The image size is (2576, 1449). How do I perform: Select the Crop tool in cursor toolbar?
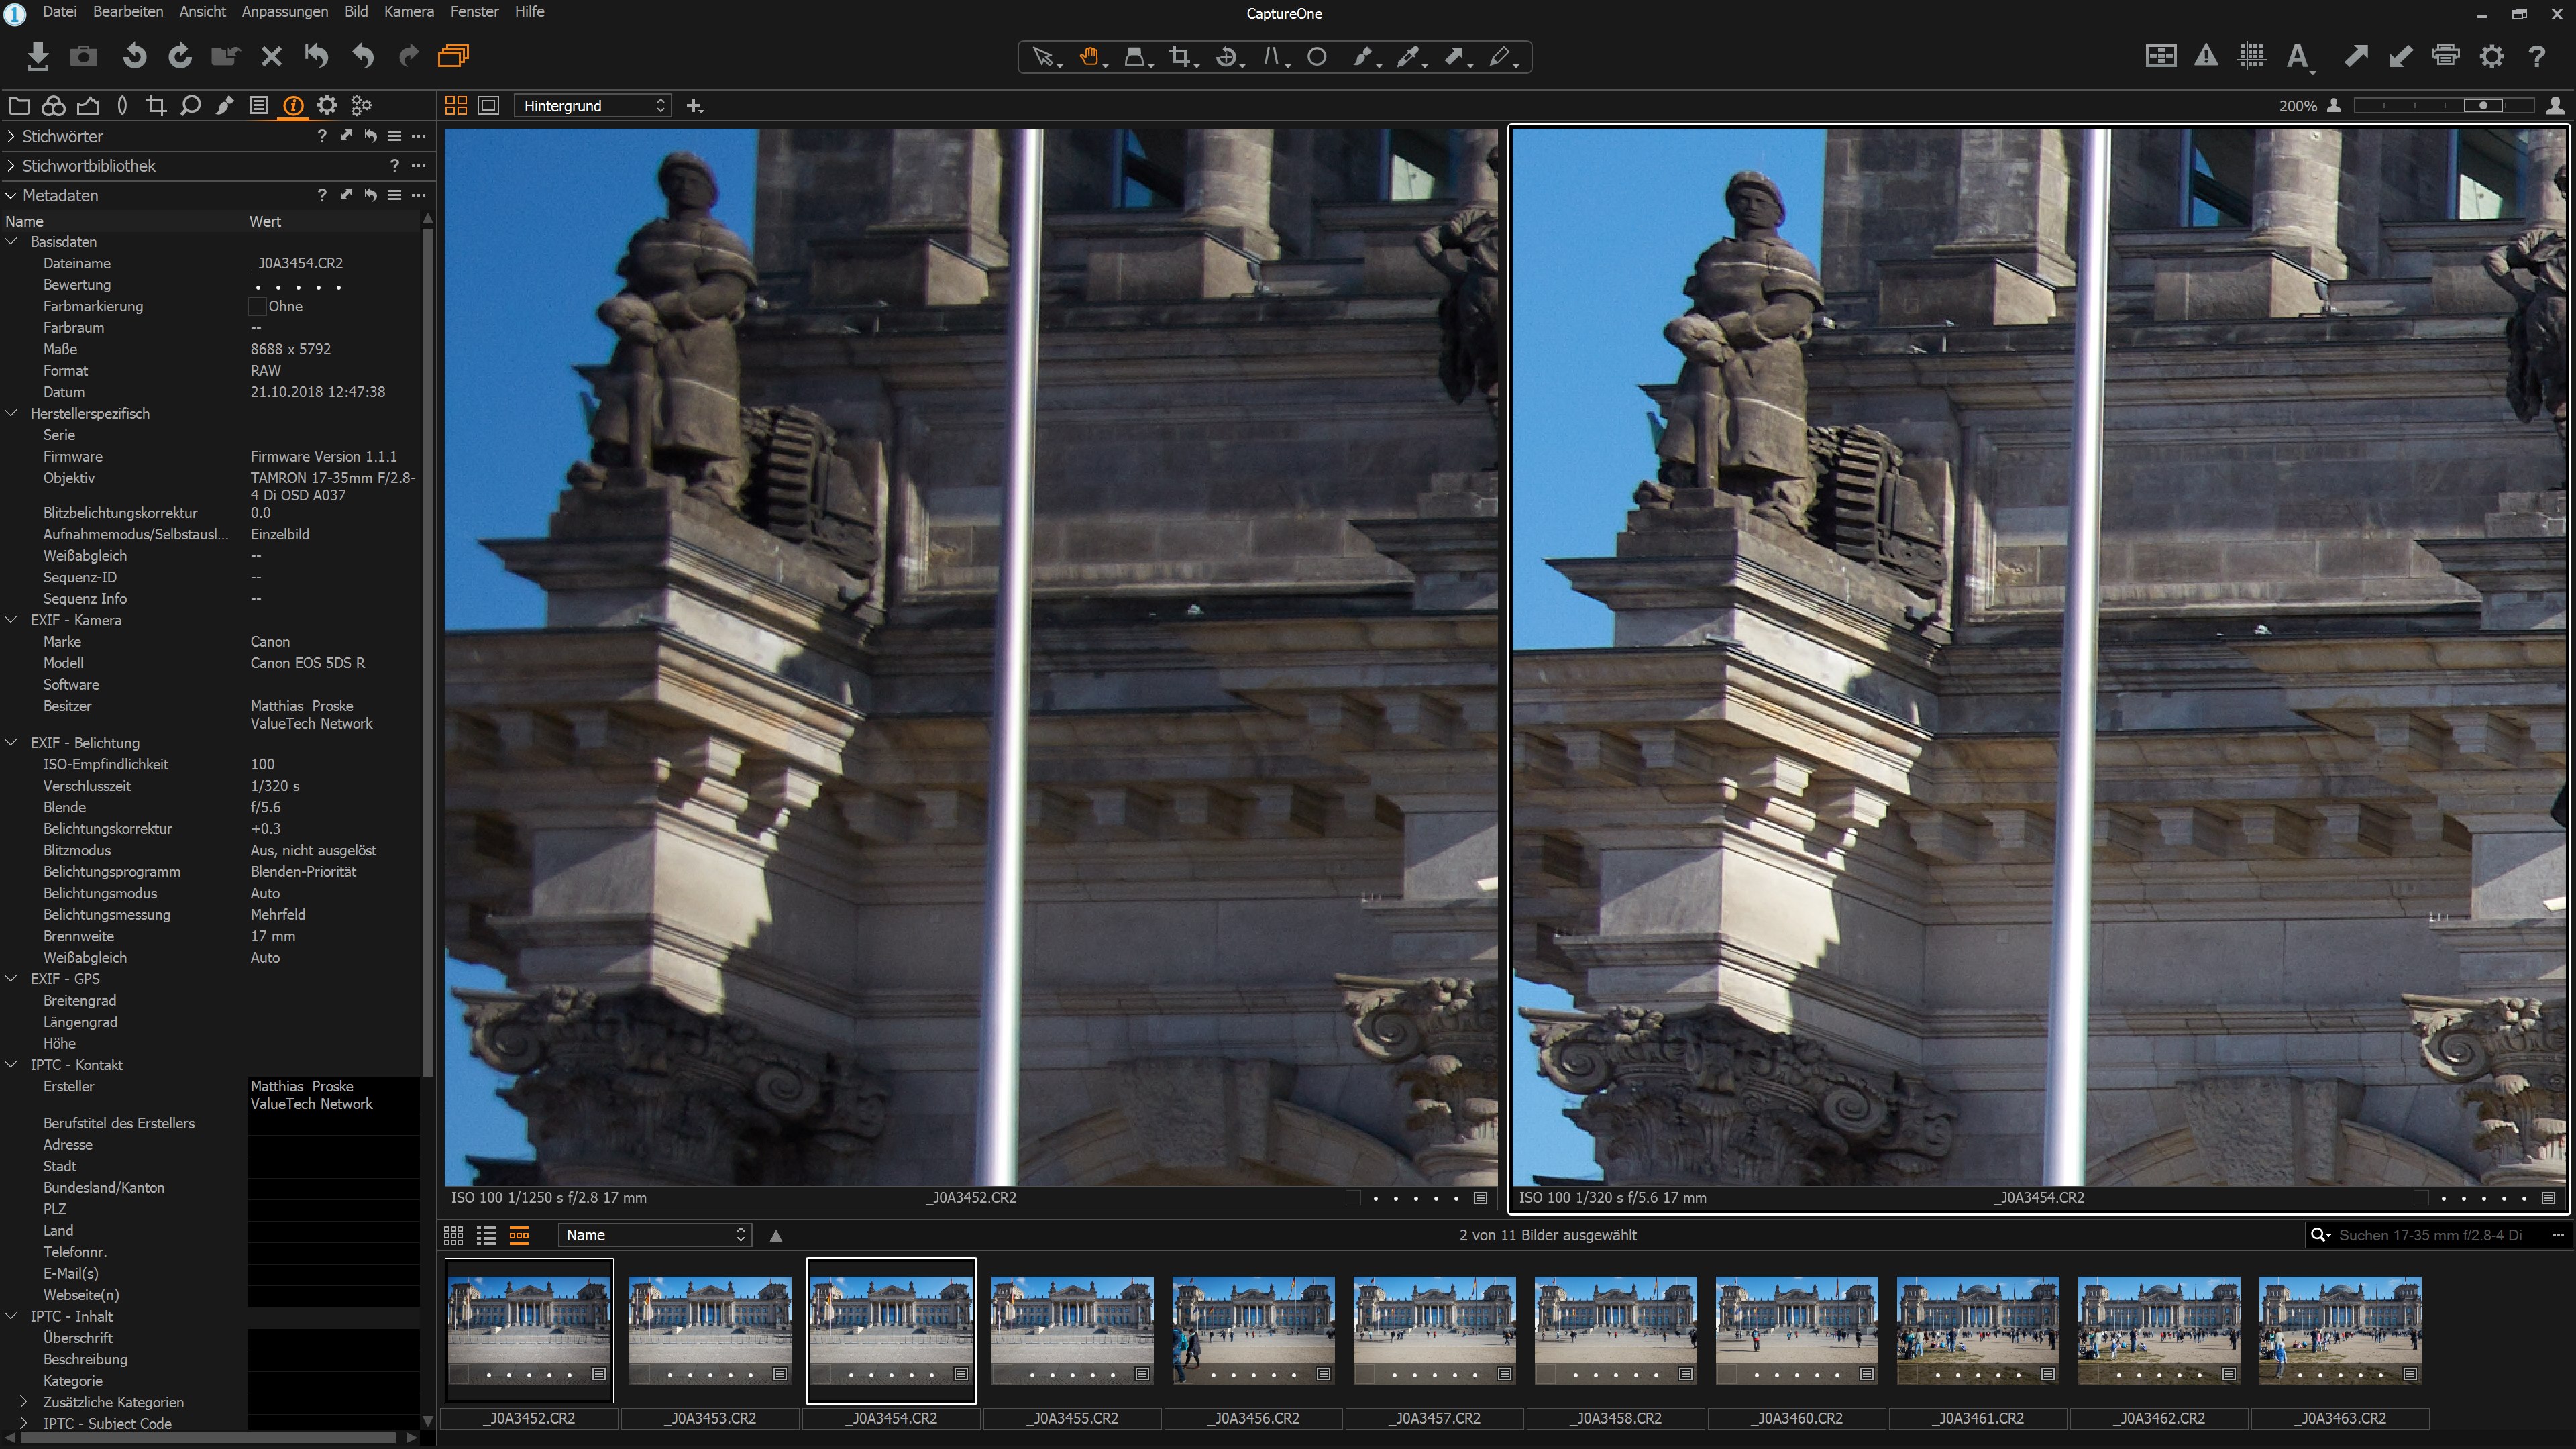point(1180,57)
